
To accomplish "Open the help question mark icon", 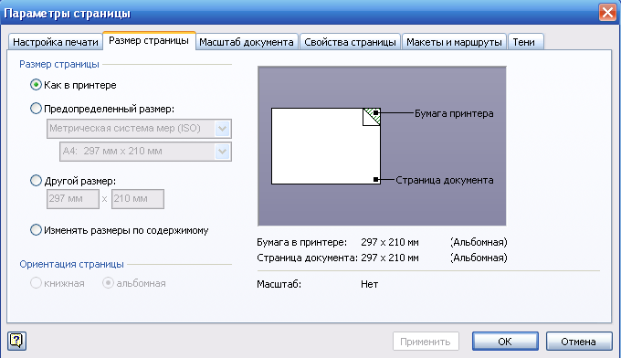I will pyautogui.click(x=16, y=341).
